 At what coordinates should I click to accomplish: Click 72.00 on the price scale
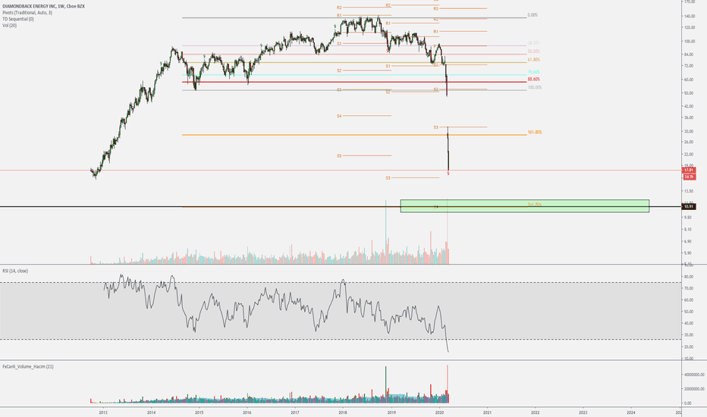[x=689, y=66]
